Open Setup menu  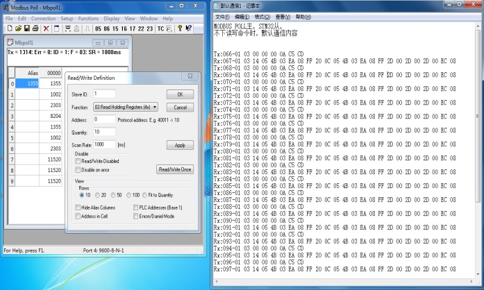click(67, 19)
